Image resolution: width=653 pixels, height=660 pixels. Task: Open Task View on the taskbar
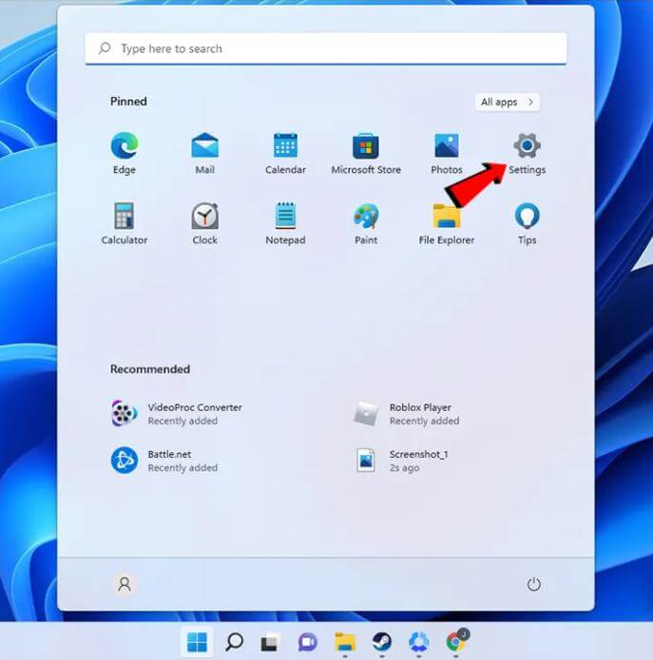pos(270,642)
